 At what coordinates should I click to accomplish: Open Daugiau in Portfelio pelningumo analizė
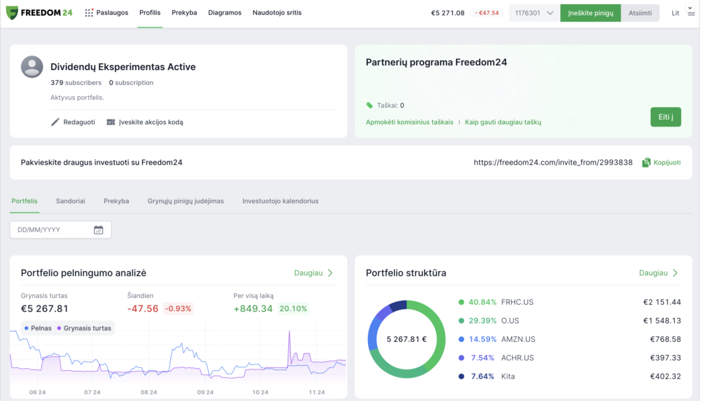click(x=308, y=273)
